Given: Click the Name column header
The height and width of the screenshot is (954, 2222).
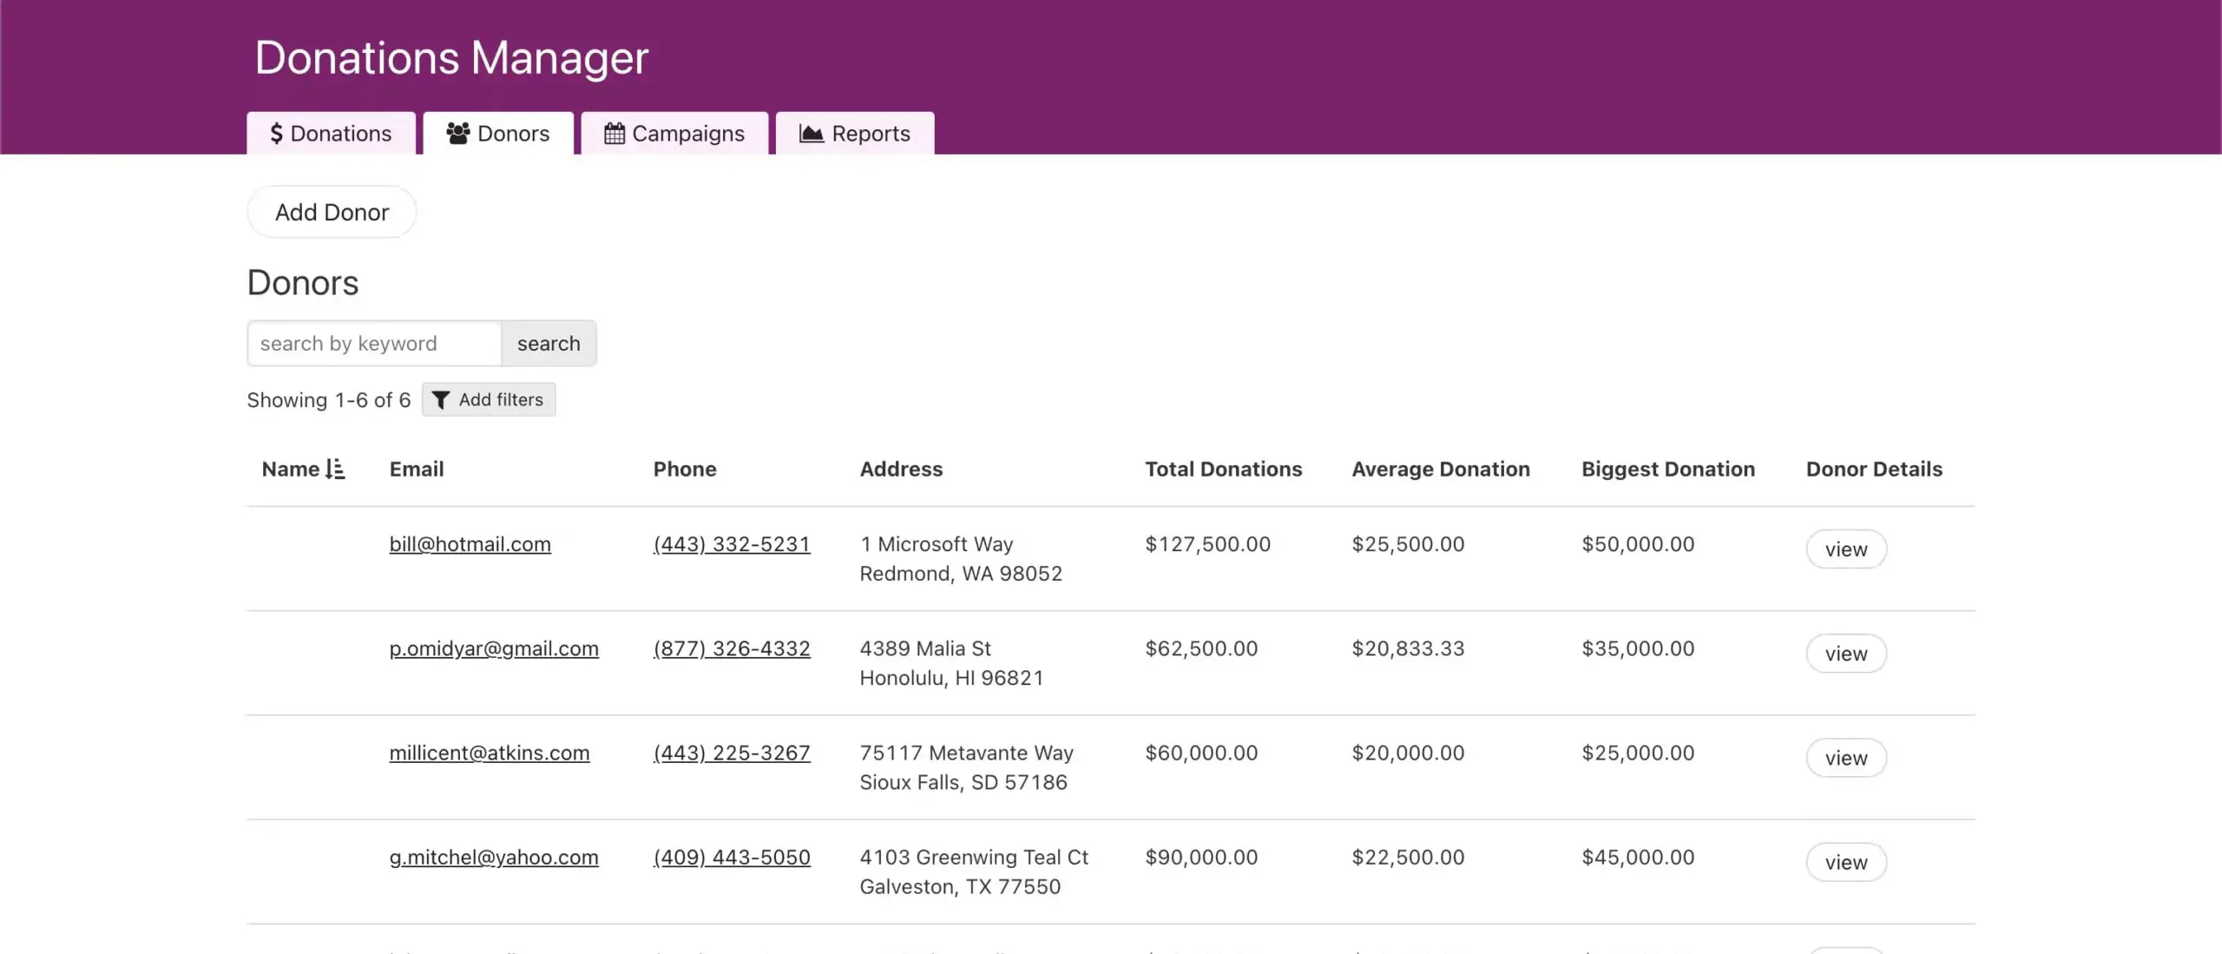Looking at the screenshot, I should pyautogui.click(x=292, y=470).
